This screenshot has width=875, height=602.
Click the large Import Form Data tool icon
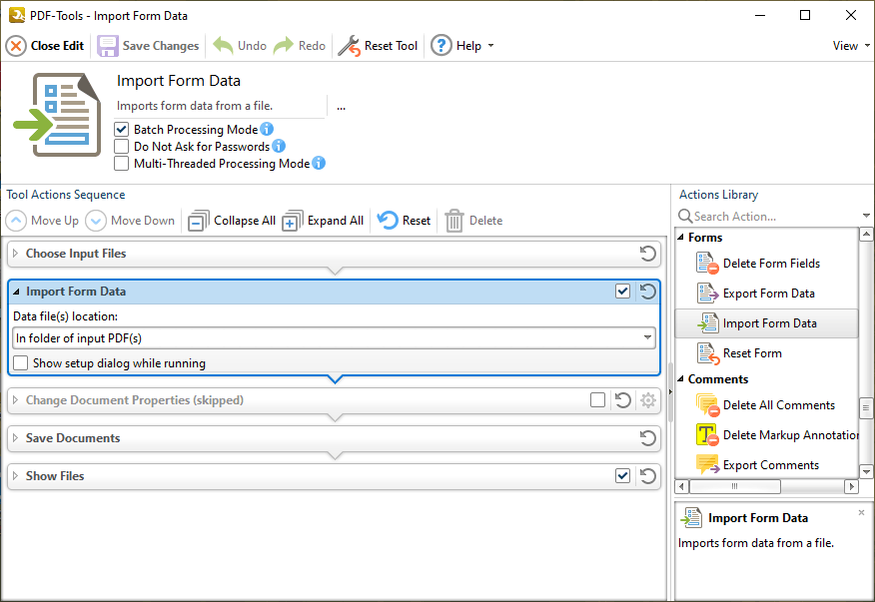point(58,115)
